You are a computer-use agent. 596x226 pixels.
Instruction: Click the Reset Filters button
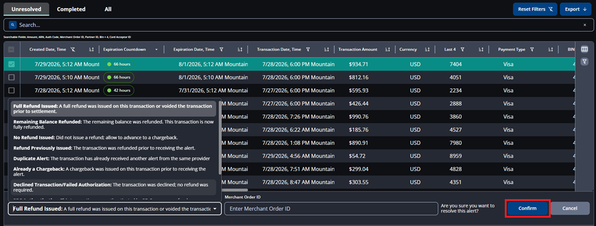(x=535, y=9)
